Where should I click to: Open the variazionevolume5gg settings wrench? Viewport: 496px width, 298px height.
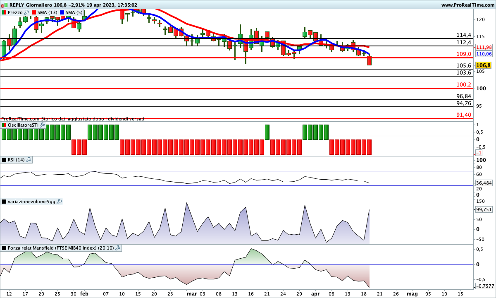[59, 202]
